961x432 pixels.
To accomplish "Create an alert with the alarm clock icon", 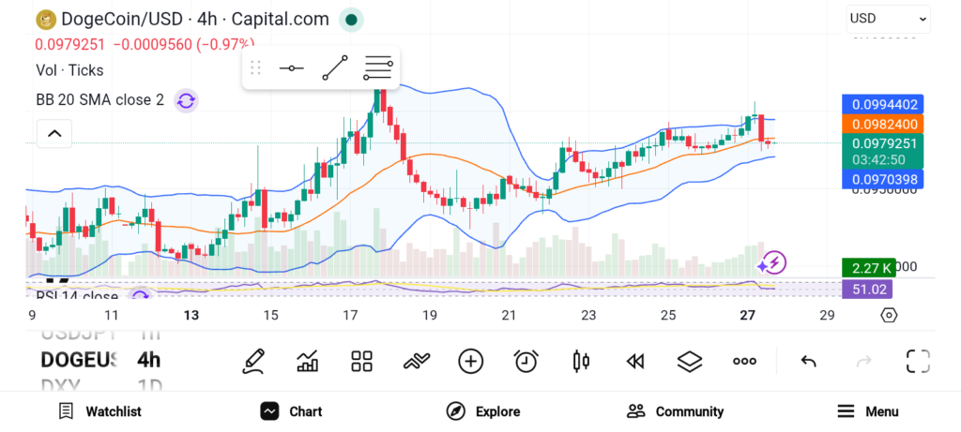I will point(526,361).
